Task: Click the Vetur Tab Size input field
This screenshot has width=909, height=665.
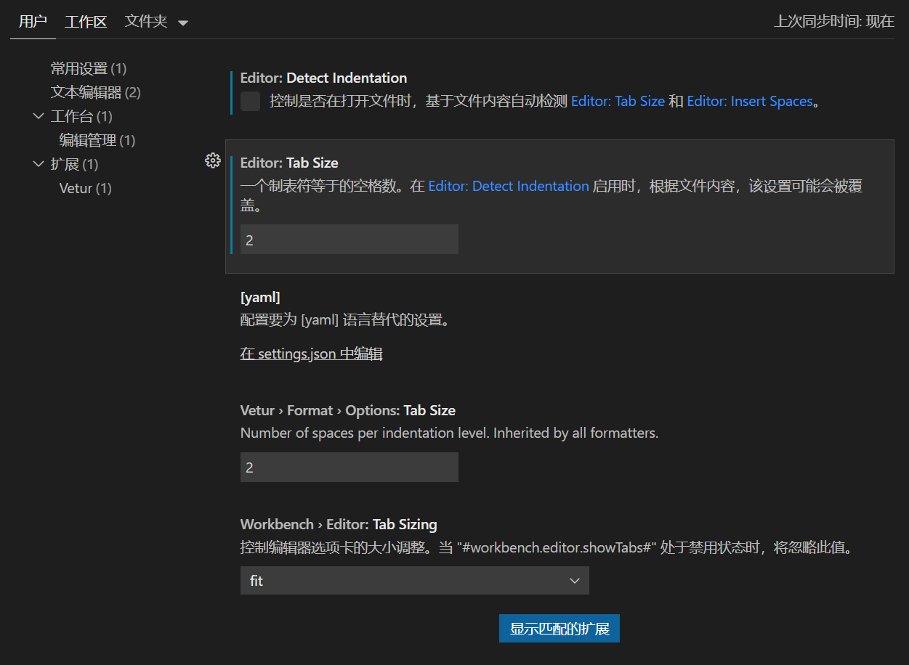Action: (x=349, y=468)
